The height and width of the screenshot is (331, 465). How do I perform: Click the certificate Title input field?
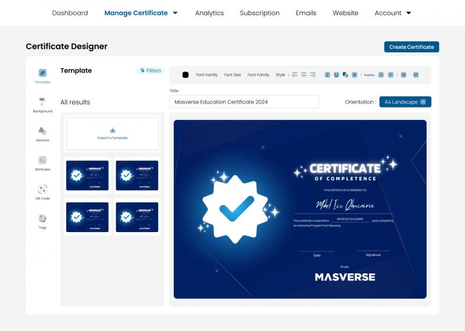244,102
